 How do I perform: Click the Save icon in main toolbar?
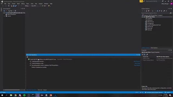tap(14, 6)
